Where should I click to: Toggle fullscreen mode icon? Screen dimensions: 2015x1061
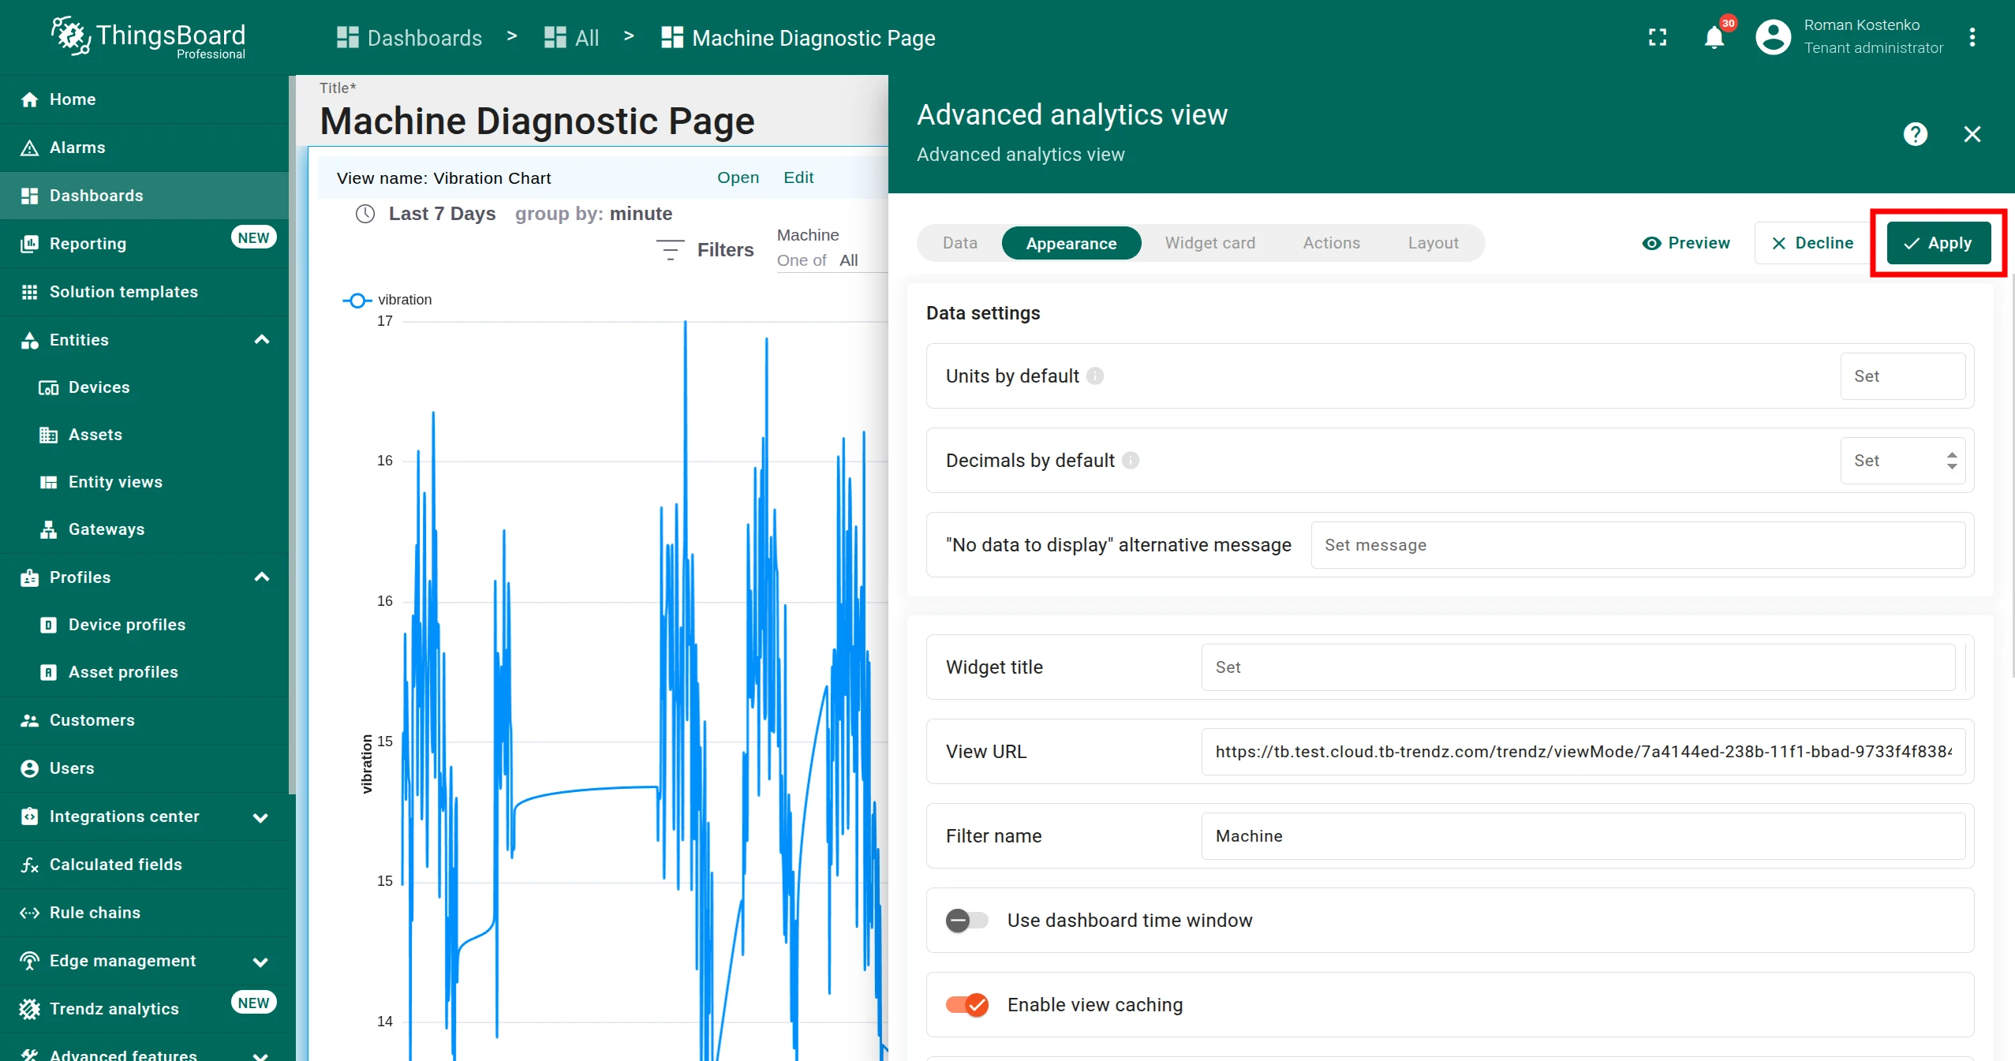point(1658,37)
